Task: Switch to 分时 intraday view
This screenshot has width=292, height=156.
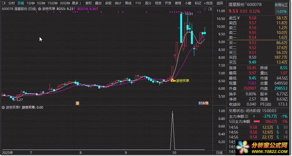Action: [x=12, y=3]
